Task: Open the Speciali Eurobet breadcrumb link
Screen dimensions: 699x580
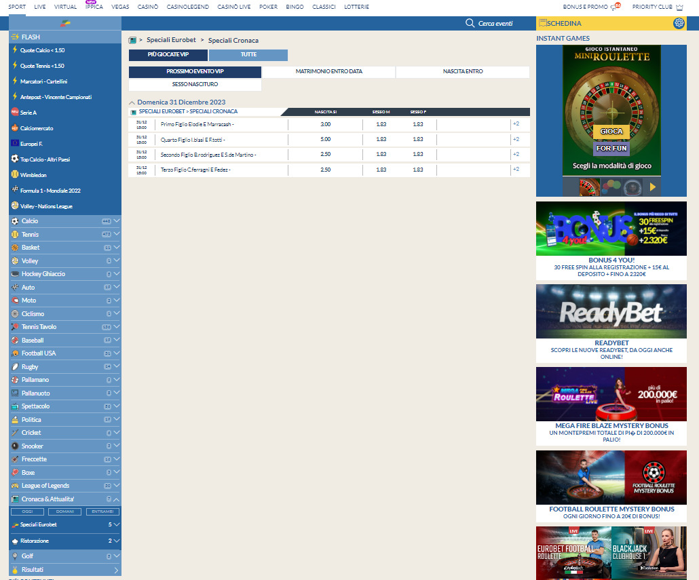Action: (x=171, y=40)
